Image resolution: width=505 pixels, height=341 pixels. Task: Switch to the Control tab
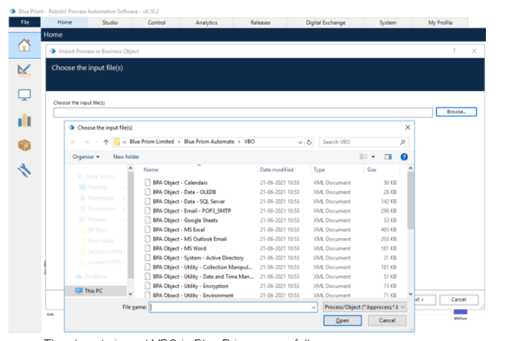[157, 22]
